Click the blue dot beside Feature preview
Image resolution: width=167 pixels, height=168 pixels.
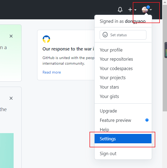147,120
